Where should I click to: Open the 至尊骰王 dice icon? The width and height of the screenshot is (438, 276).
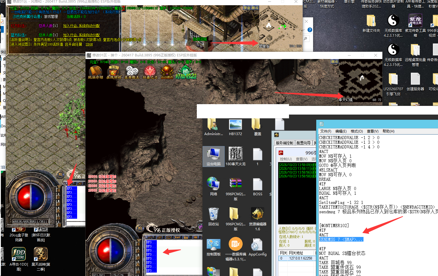coord(132,72)
